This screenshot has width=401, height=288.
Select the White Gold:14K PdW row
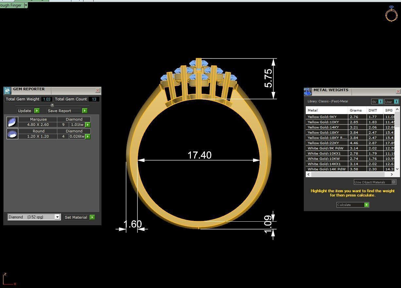pos(350,169)
